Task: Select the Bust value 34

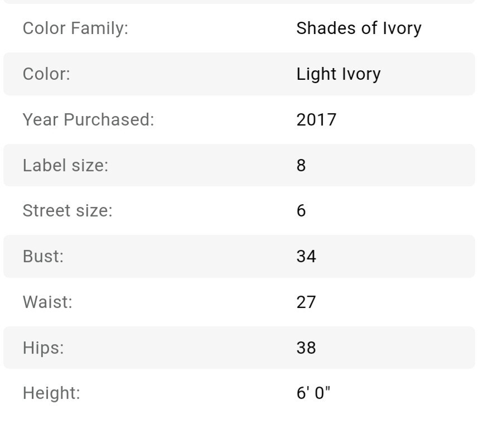Action: 306,257
